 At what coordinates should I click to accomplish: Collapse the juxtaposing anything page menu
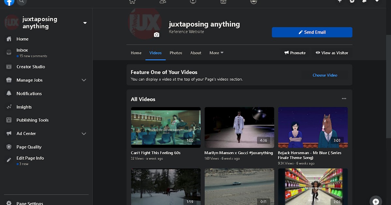coord(85,23)
